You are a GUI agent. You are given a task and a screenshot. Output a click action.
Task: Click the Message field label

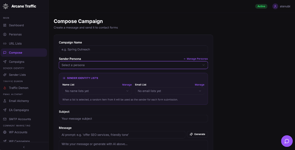click(65, 128)
